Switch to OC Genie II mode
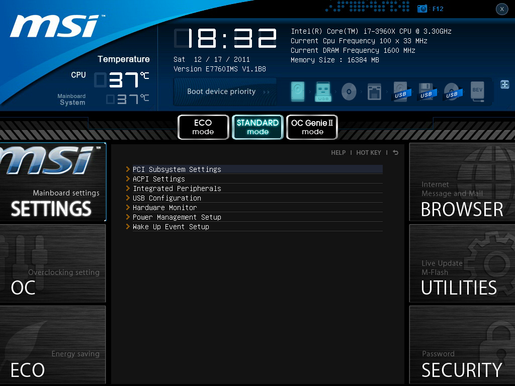This screenshot has height=386, width=515. pyautogui.click(x=312, y=127)
